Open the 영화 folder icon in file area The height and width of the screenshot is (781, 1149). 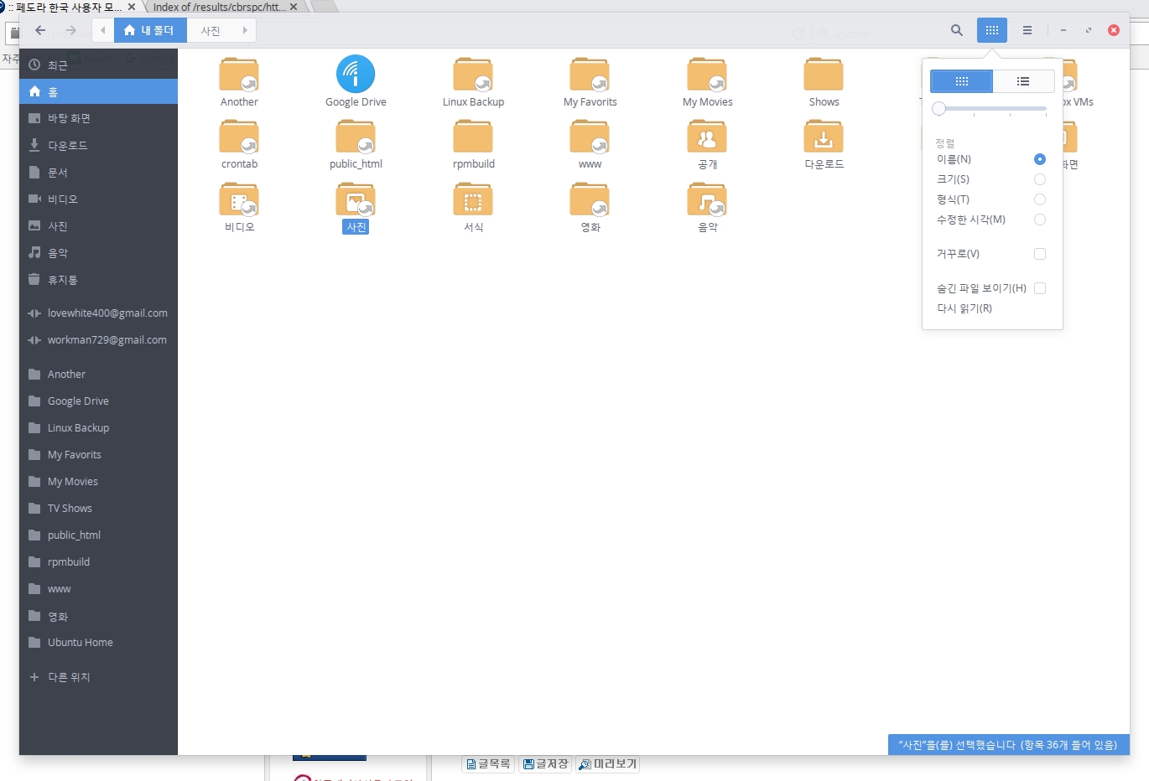point(590,199)
